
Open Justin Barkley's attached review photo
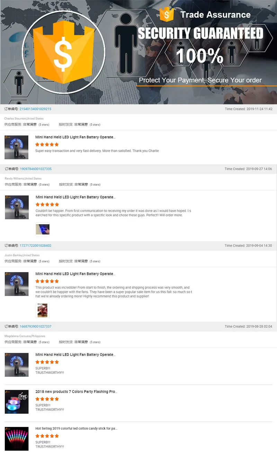(43, 310)
